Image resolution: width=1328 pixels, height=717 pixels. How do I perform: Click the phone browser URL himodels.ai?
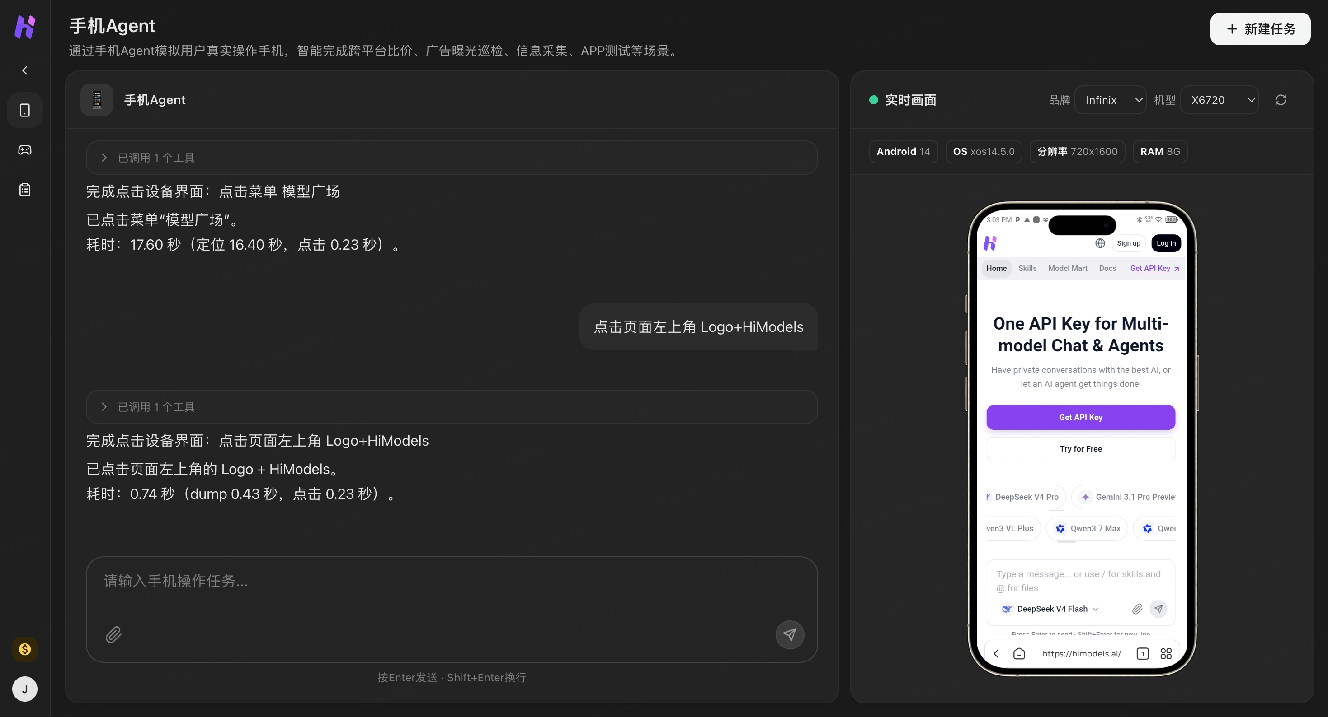point(1081,653)
